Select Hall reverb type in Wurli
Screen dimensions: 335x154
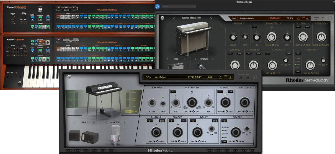[x=225, y=137]
